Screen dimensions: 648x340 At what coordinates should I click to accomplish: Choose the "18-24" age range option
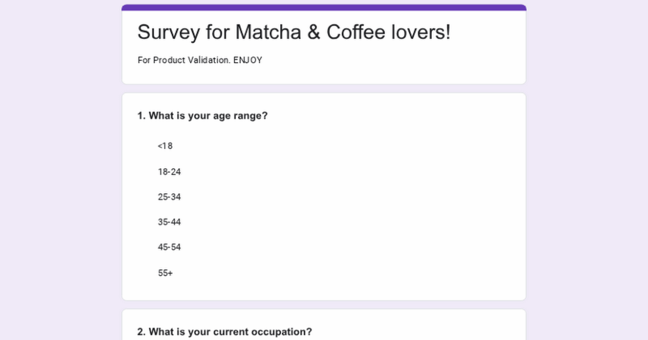point(169,172)
